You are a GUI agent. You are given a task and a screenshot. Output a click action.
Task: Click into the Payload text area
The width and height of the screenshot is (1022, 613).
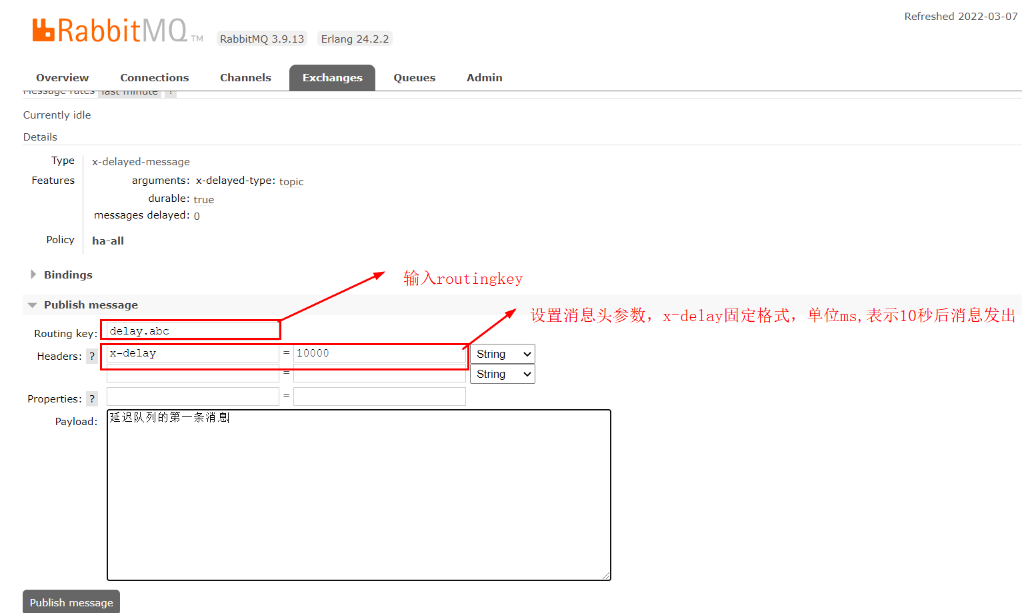[x=359, y=495]
